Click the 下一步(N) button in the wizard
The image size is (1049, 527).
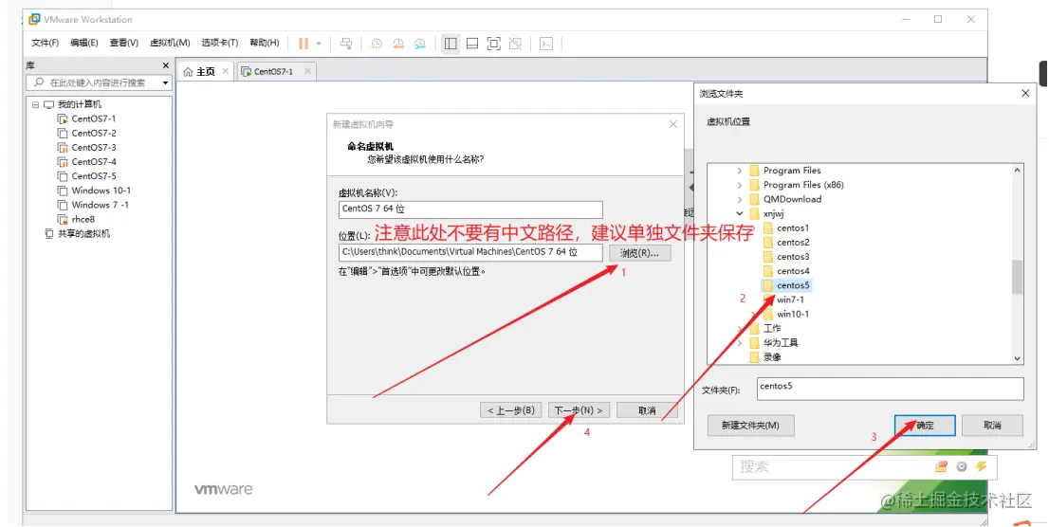pyautogui.click(x=579, y=410)
